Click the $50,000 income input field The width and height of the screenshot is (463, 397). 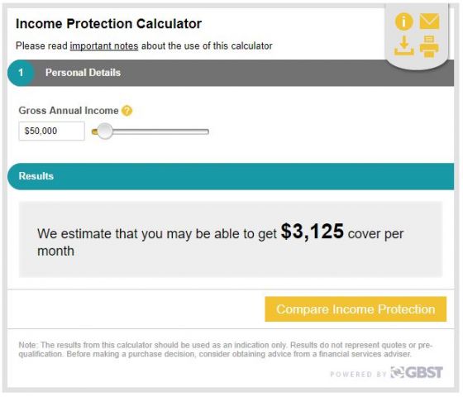click(x=51, y=131)
